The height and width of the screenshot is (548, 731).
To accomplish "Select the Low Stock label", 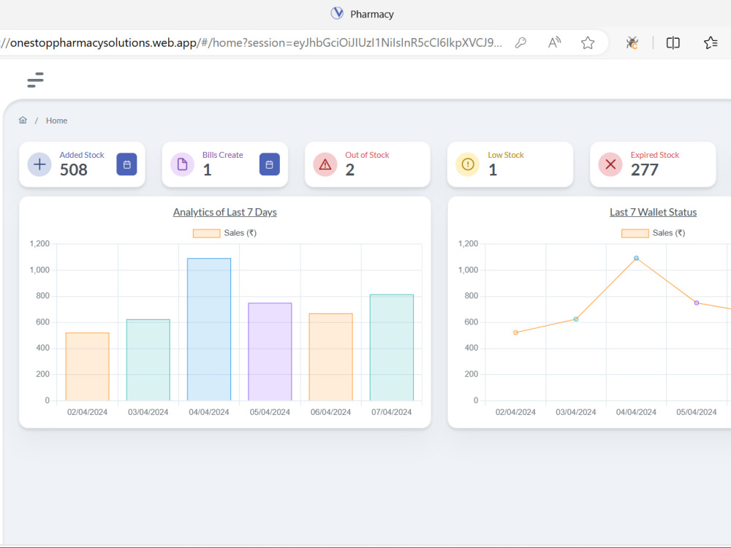I will coord(506,155).
